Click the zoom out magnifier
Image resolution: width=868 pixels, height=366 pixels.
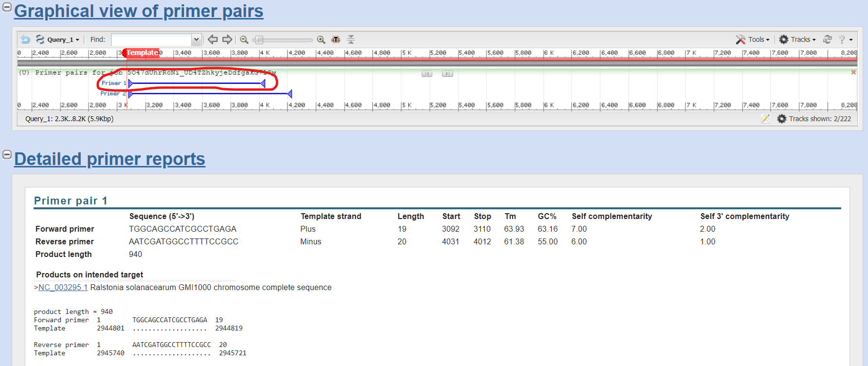pyautogui.click(x=244, y=39)
